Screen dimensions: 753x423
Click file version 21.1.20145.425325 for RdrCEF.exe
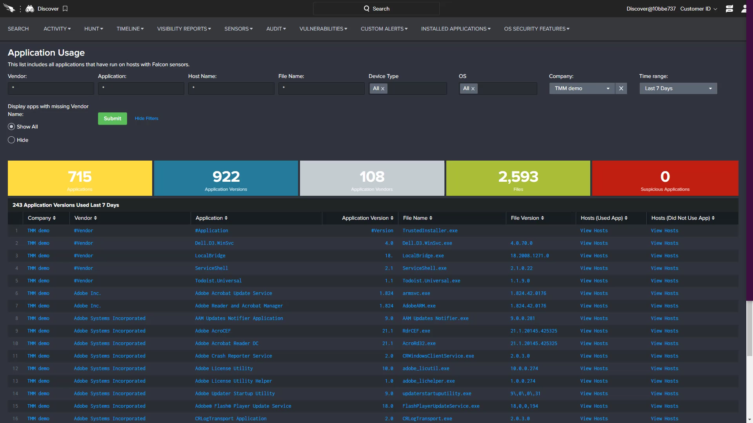coord(534,331)
